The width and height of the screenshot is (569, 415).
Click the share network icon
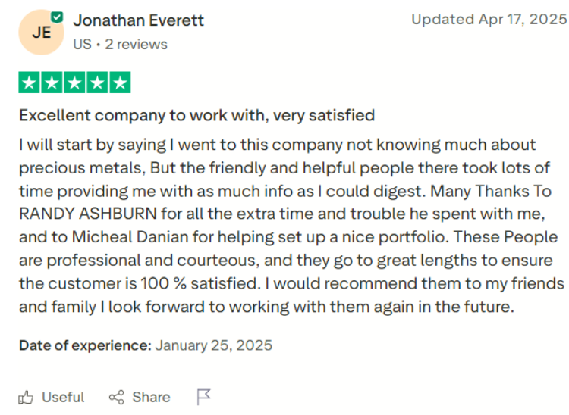tap(117, 398)
